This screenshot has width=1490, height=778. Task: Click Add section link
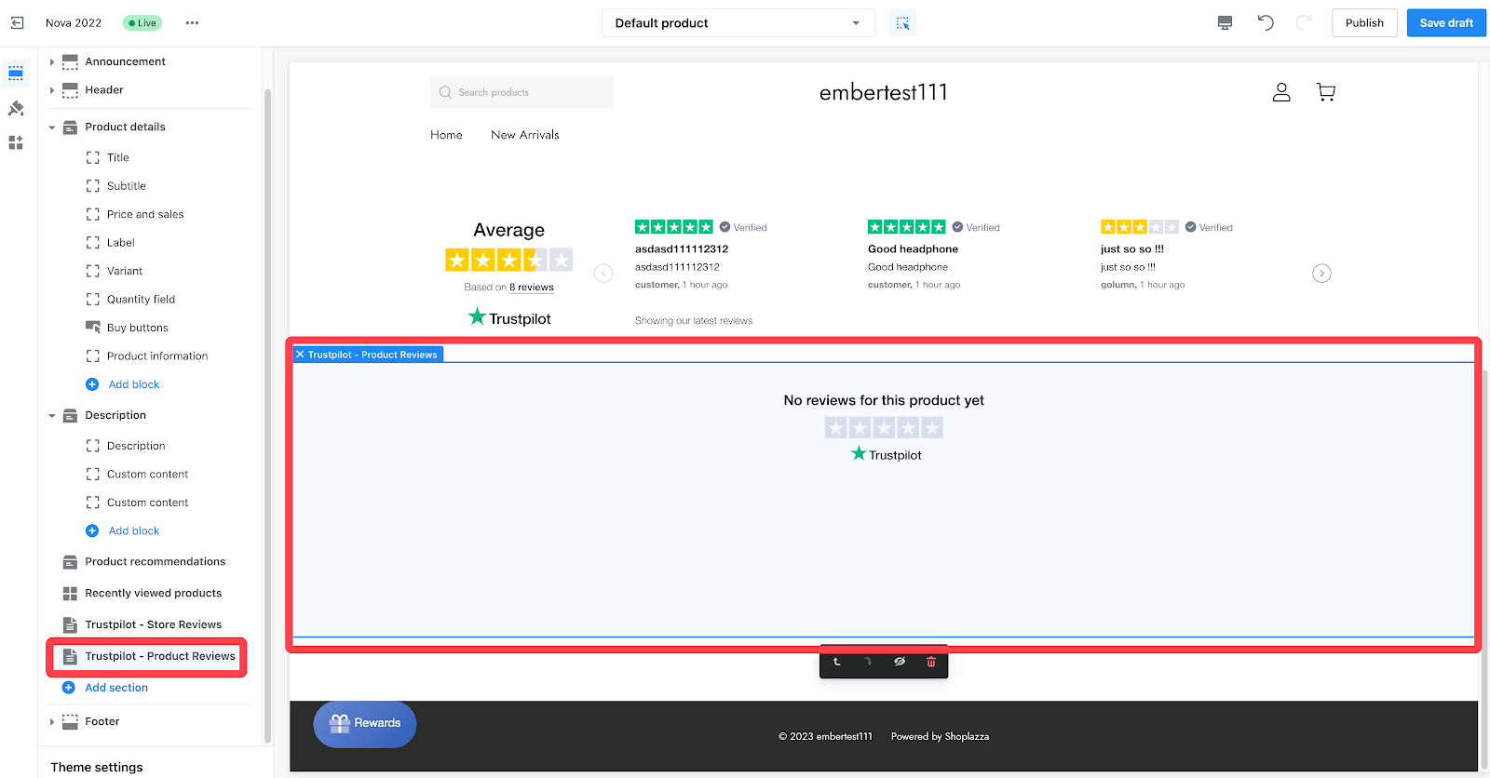115,688
